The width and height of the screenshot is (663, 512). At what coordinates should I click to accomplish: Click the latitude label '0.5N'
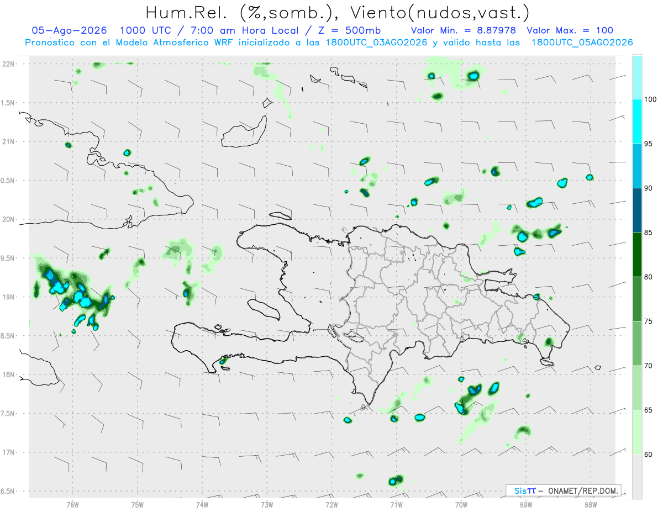click(x=8, y=180)
